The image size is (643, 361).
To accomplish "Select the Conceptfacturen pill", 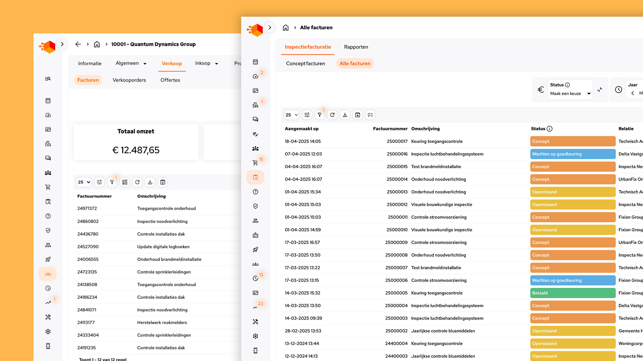I will [x=305, y=64].
